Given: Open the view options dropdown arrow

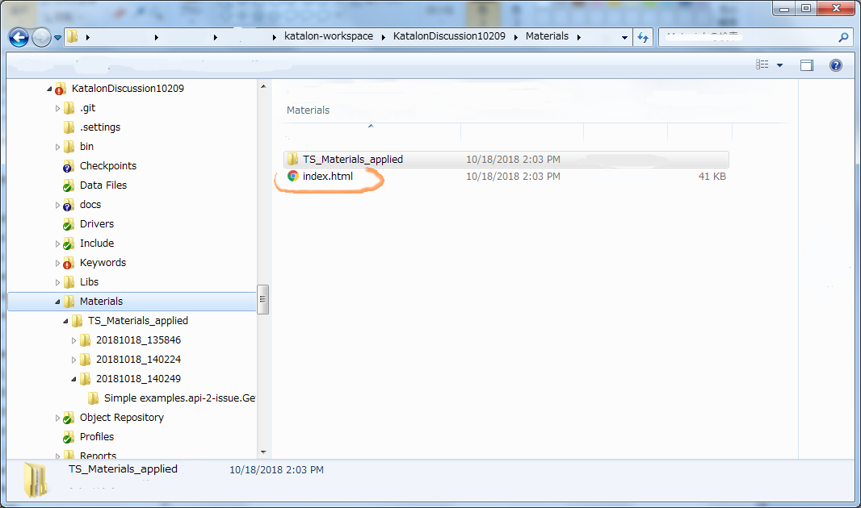Looking at the screenshot, I should pyautogui.click(x=779, y=65).
